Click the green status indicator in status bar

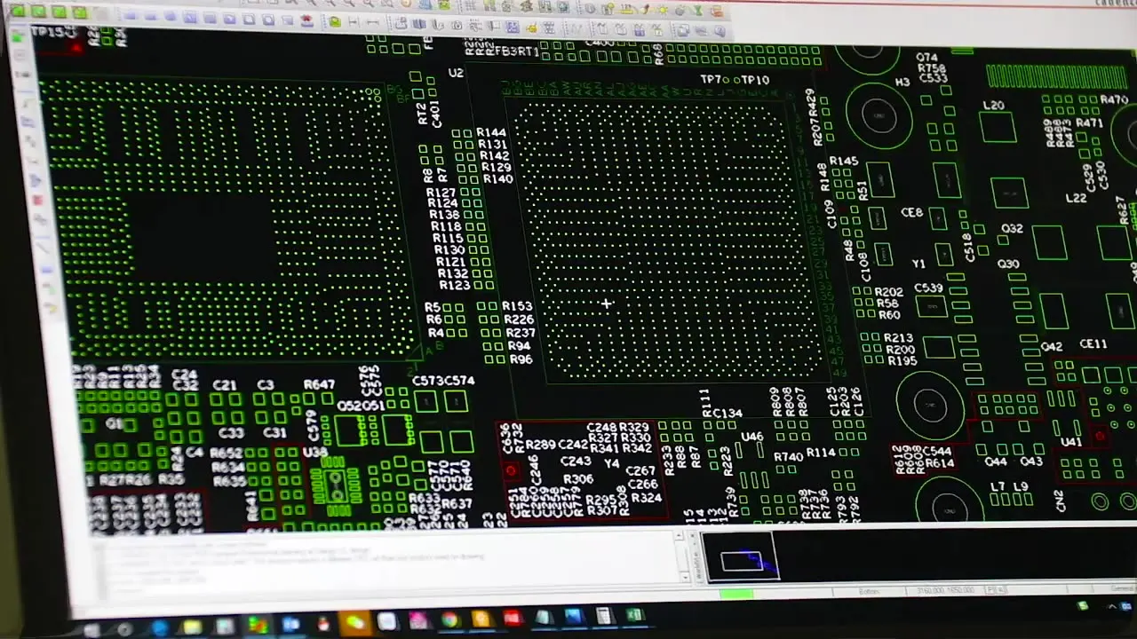tap(736, 593)
